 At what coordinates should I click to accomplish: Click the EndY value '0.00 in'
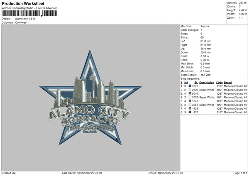tap(205, 60)
